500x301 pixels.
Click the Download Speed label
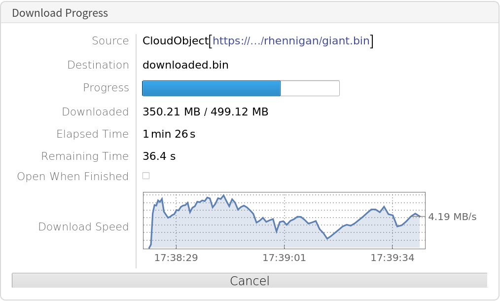coord(83,227)
